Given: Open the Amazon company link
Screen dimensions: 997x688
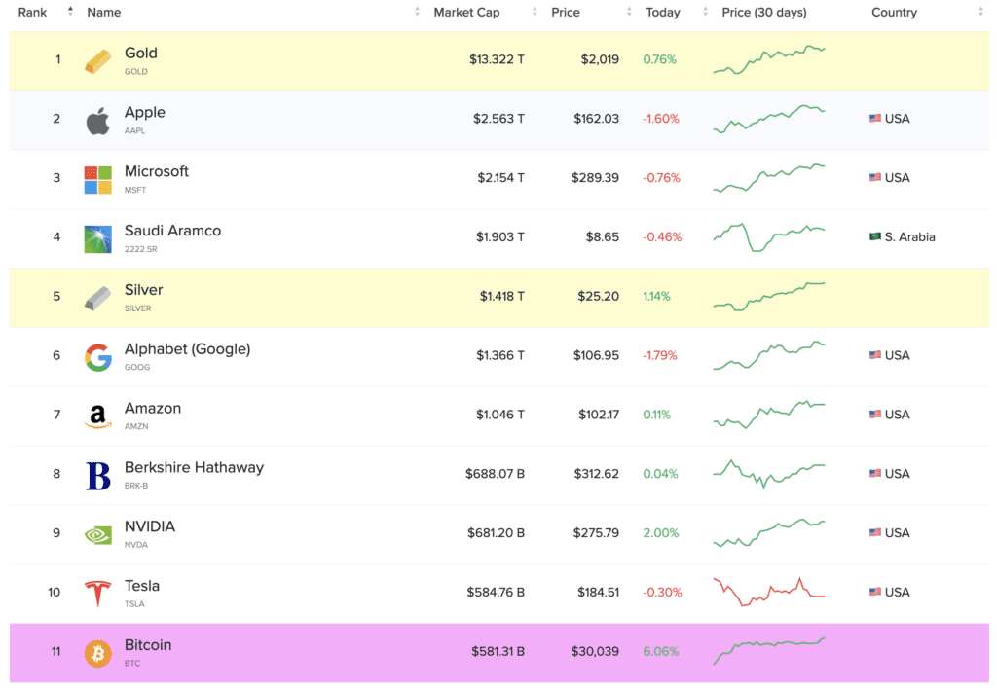Looking at the screenshot, I should pyautogui.click(x=153, y=408).
